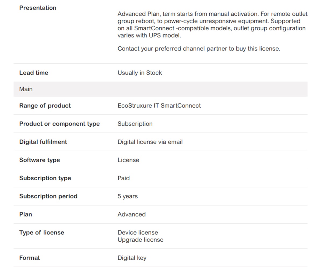This screenshot has height=267, width=323.
Task: Select 'Digital license via email' text
Action: coord(150,142)
